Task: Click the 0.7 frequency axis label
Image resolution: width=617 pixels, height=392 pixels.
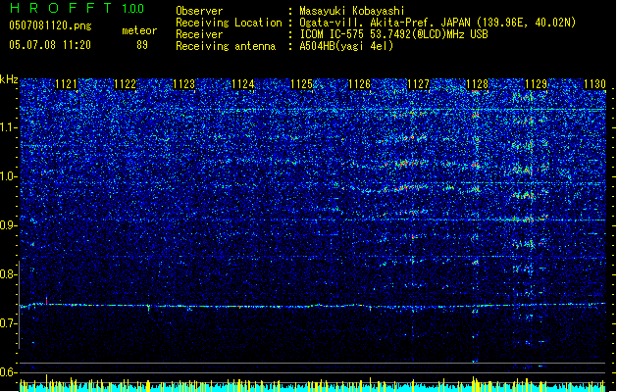Action: (9, 323)
